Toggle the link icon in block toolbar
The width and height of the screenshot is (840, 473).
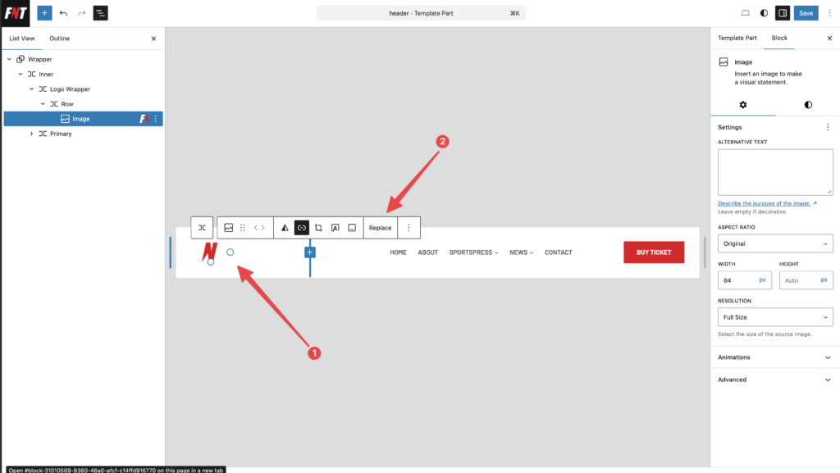point(301,228)
